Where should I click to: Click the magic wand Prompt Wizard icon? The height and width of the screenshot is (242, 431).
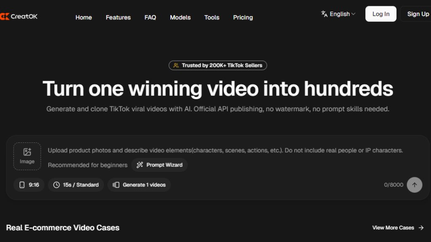(x=140, y=165)
